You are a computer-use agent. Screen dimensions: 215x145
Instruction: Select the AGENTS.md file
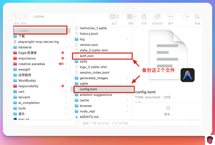(101, 117)
